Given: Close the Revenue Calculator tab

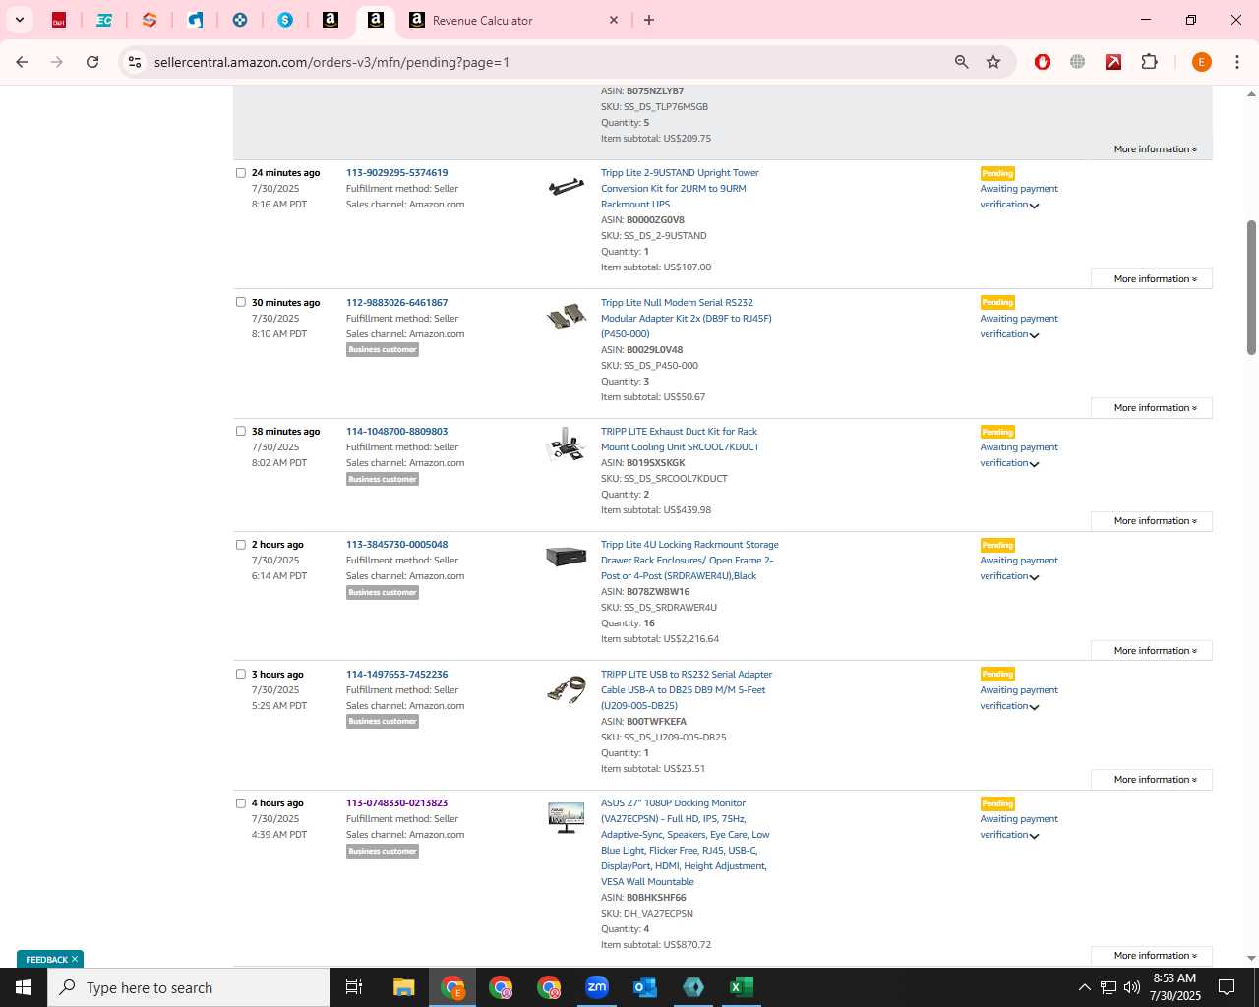Looking at the screenshot, I should [x=614, y=20].
